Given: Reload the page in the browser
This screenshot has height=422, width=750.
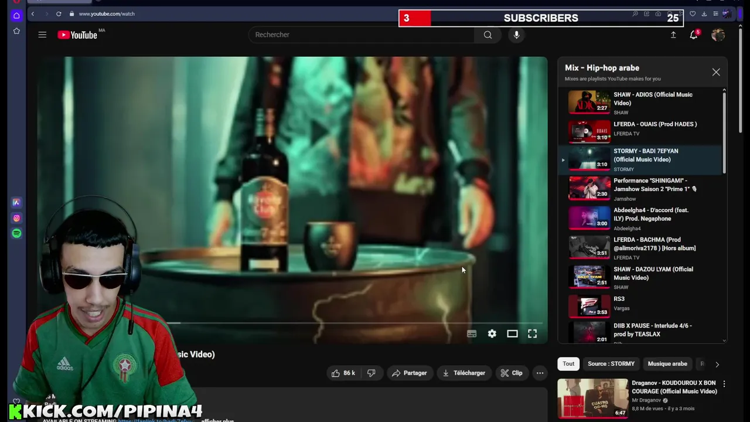Looking at the screenshot, I should [59, 13].
